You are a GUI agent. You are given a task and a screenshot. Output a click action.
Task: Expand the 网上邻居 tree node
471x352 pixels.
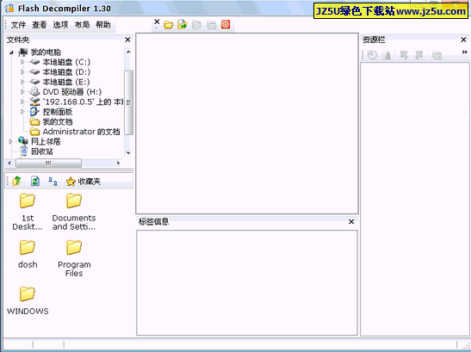click(11, 141)
